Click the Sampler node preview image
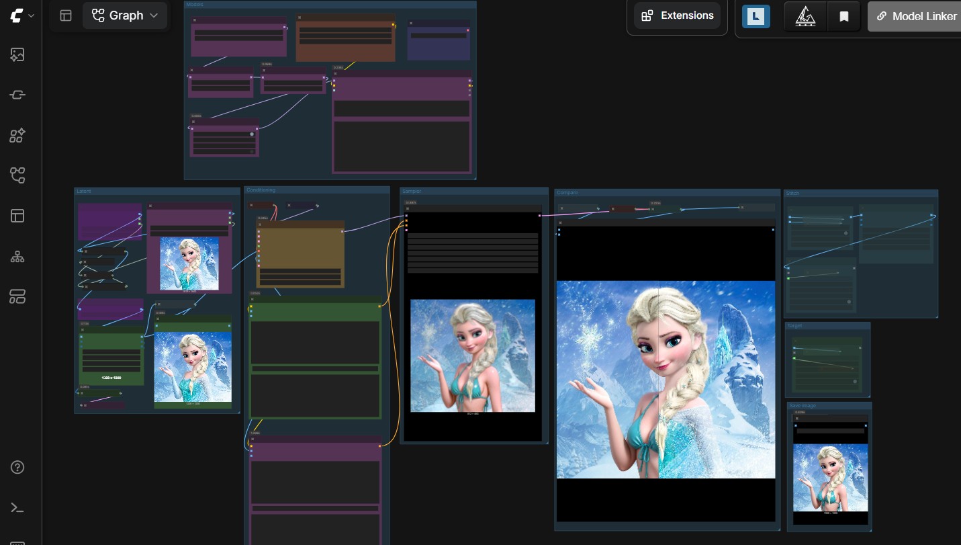 473,355
